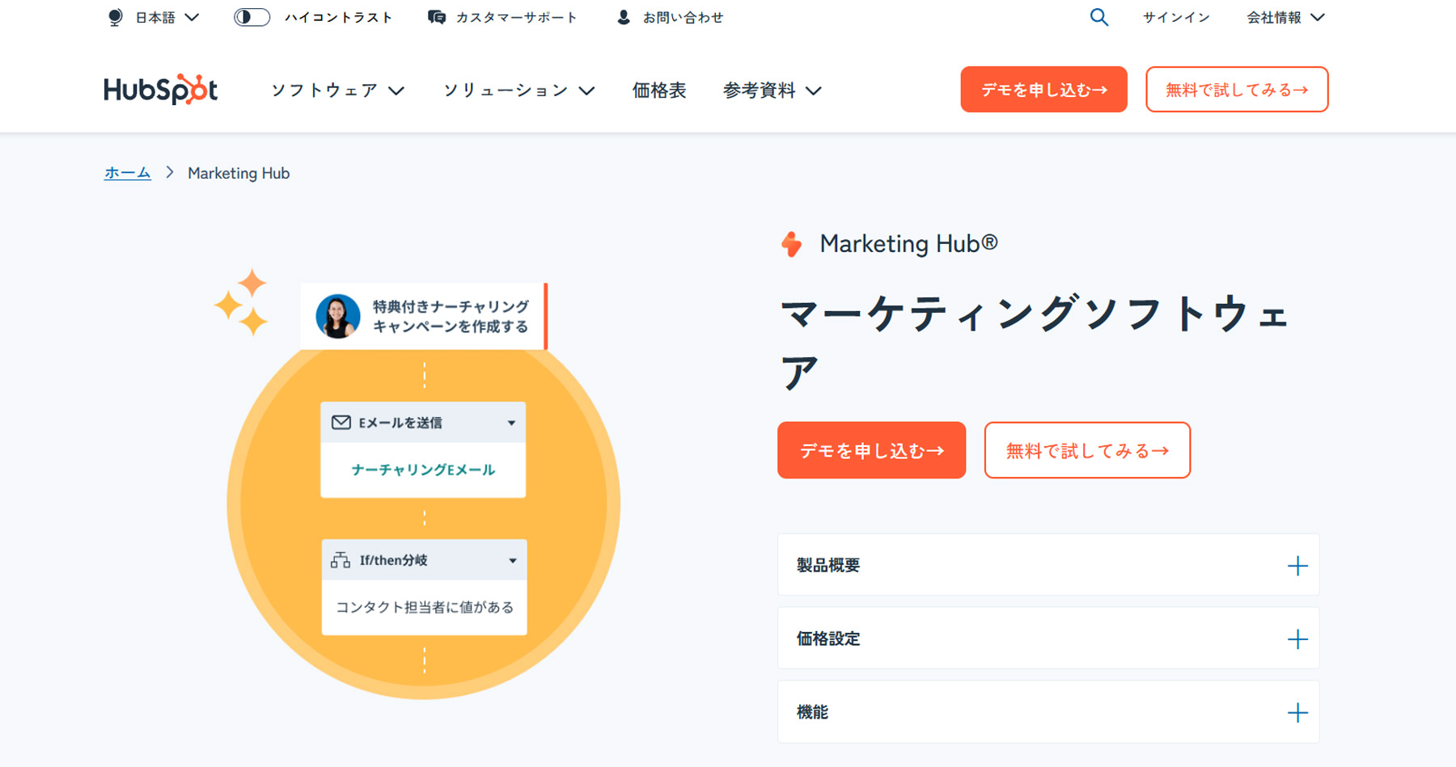The height and width of the screenshot is (767, 1456).
Task: Expand the 価格設定 accordion
Action: click(x=1048, y=638)
